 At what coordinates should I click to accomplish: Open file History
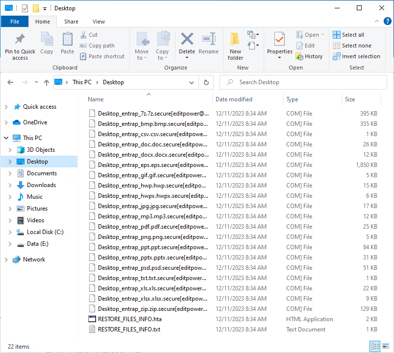pos(309,56)
